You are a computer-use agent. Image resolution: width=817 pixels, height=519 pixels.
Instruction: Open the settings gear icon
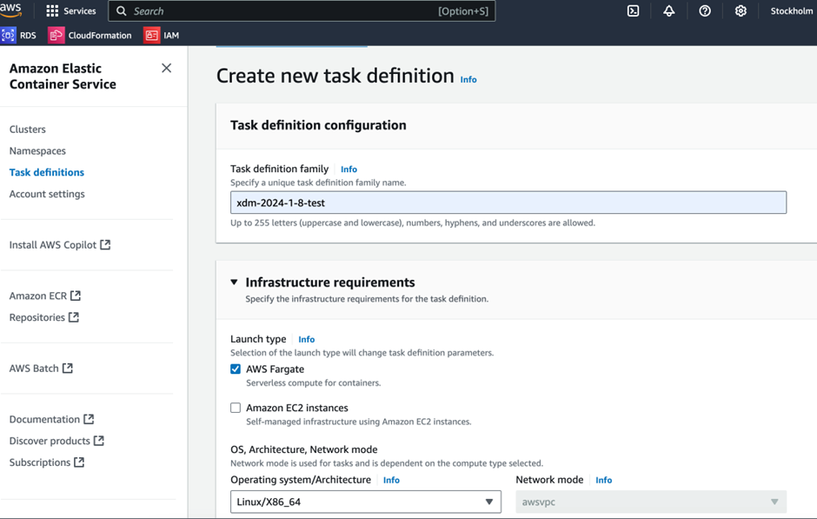[x=741, y=11]
